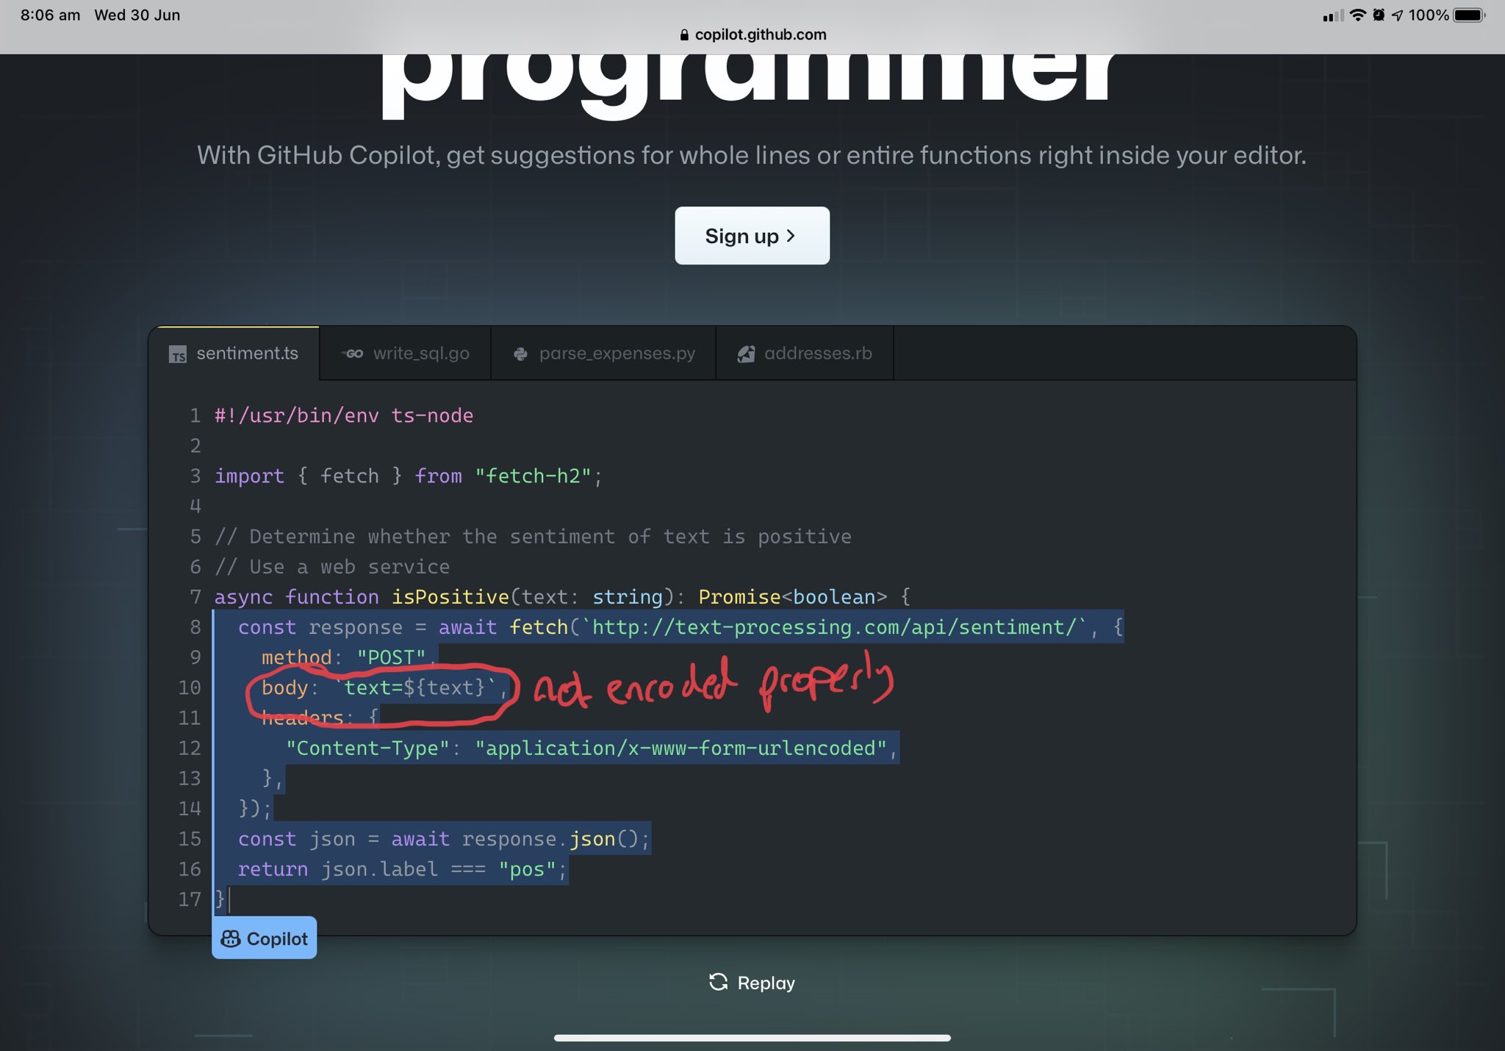Viewport: 1505px width, 1051px height.
Task: Click the Copilot robot icon badge
Action: coord(230,938)
